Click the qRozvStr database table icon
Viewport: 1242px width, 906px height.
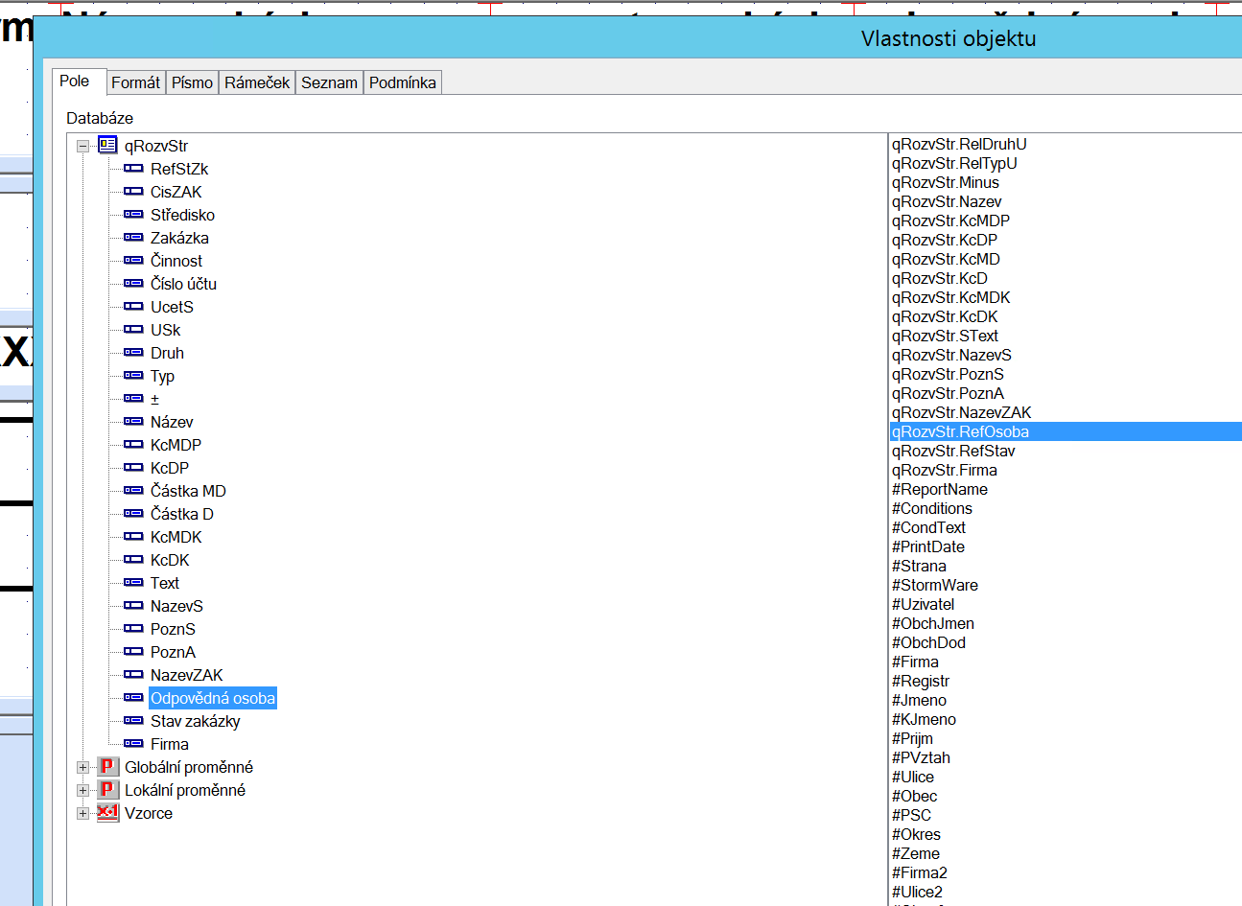tap(107, 146)
